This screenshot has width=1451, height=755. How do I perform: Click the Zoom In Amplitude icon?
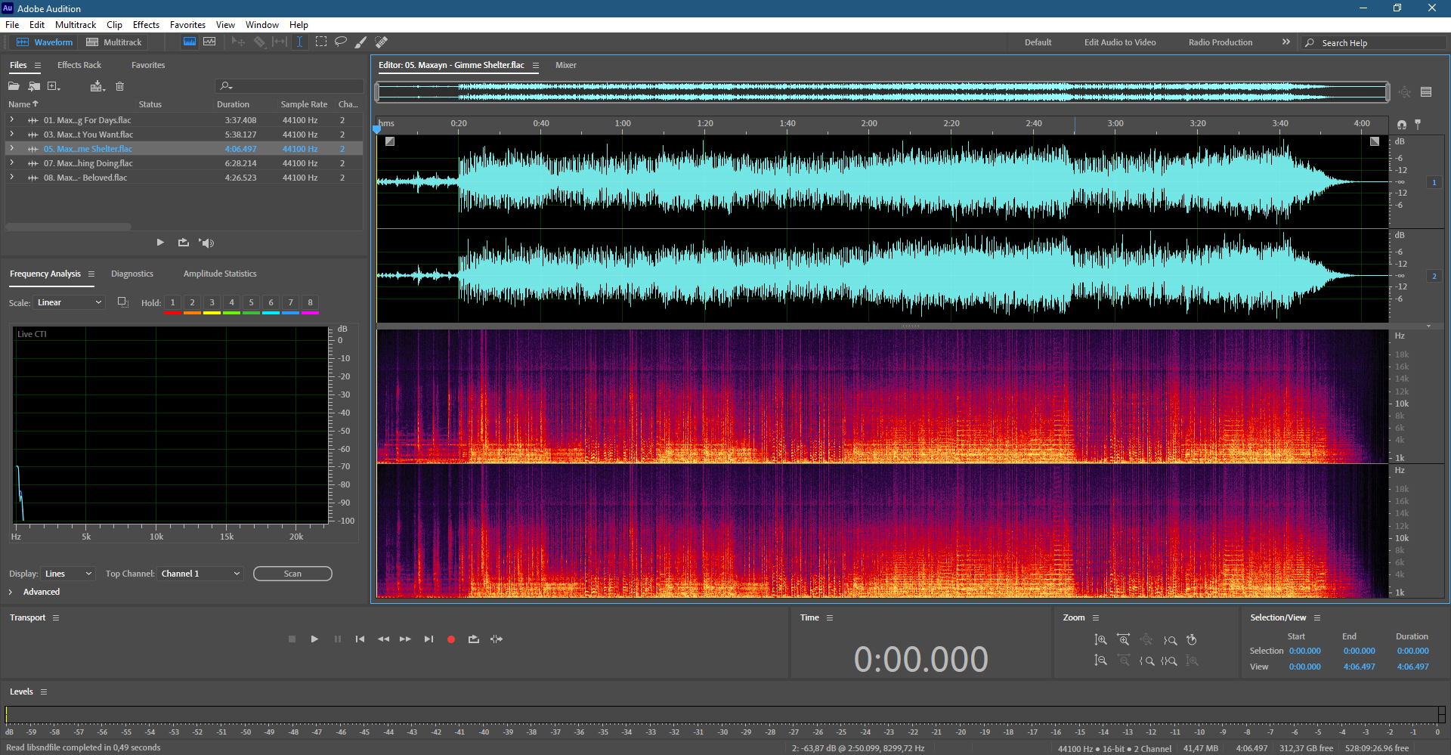coord(1100,639)
